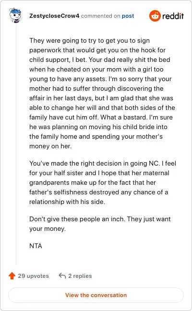Click the paragraph starting "They were going"

102,93
